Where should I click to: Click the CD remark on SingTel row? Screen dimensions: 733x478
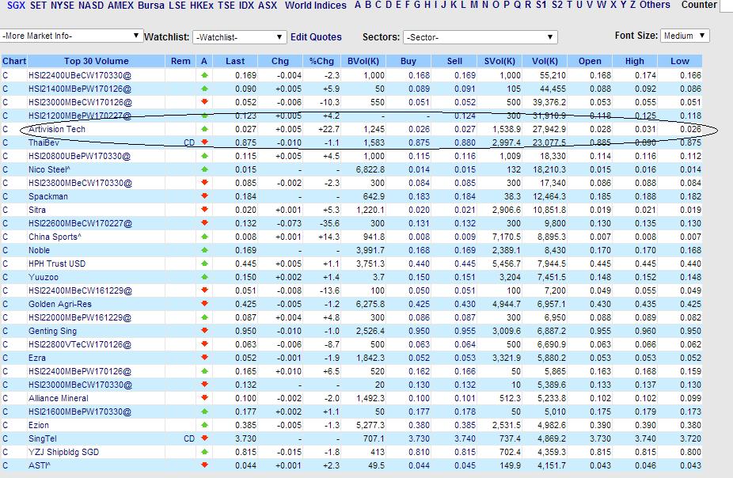(x=189, y=438)
